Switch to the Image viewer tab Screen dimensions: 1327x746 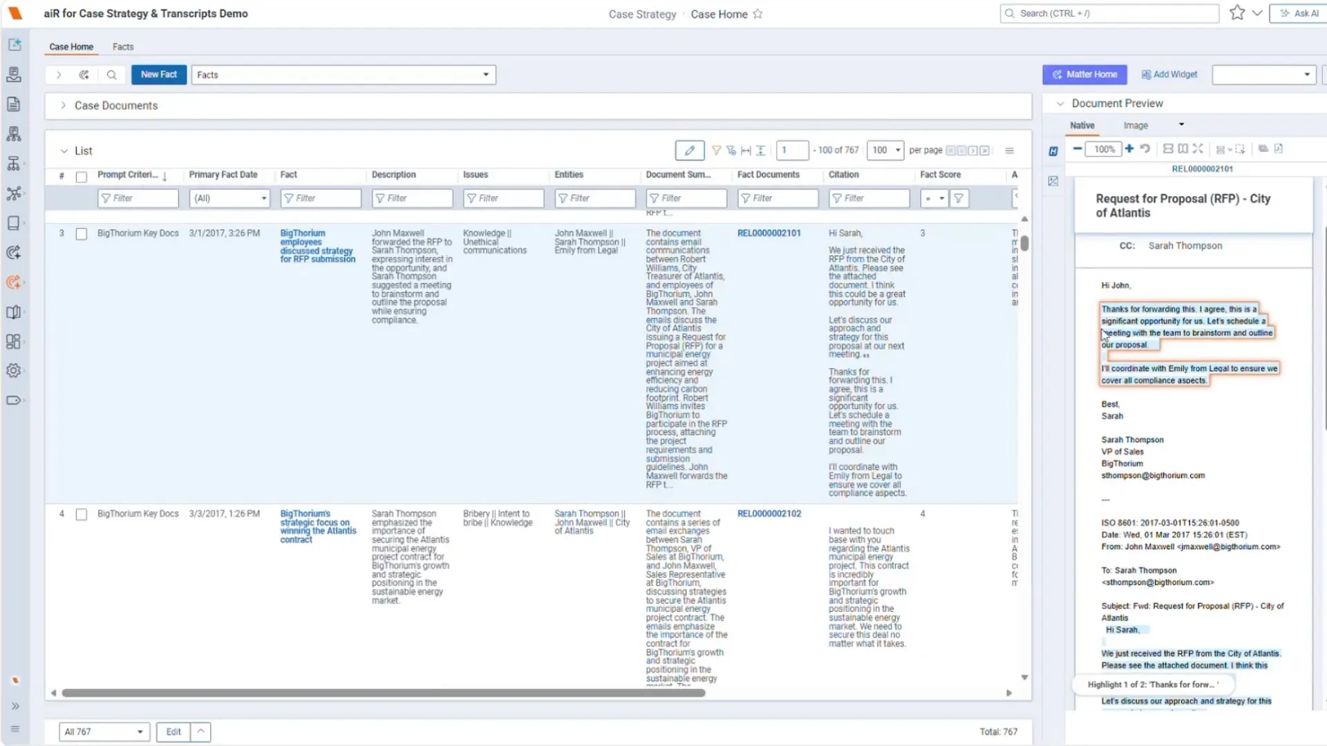(1136, 126)
